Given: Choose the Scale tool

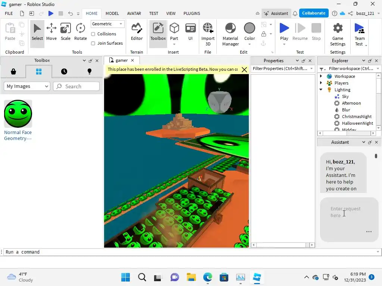Looking at the screenshot, I should (x=66, y=32).
